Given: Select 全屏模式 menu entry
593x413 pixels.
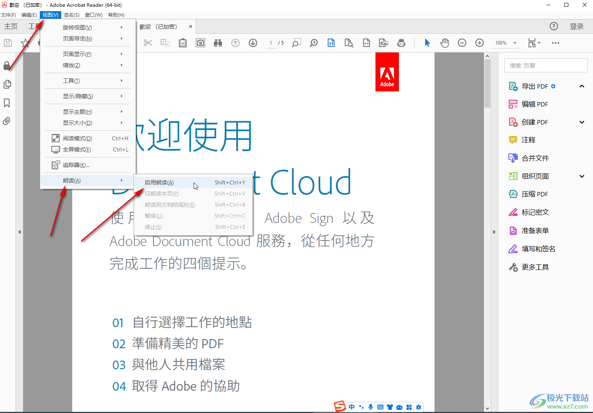Looking at the screenshot, I should (88, 149).
